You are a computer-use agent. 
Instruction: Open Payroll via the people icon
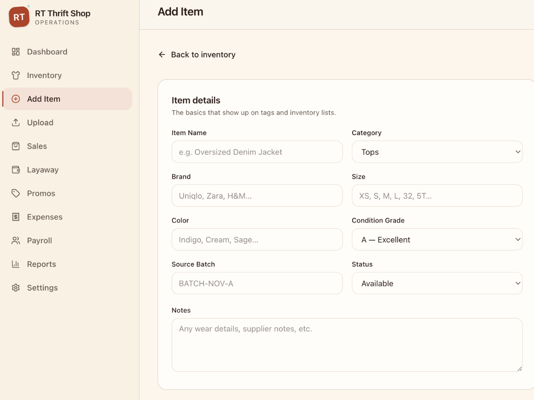tap(16, 240)
